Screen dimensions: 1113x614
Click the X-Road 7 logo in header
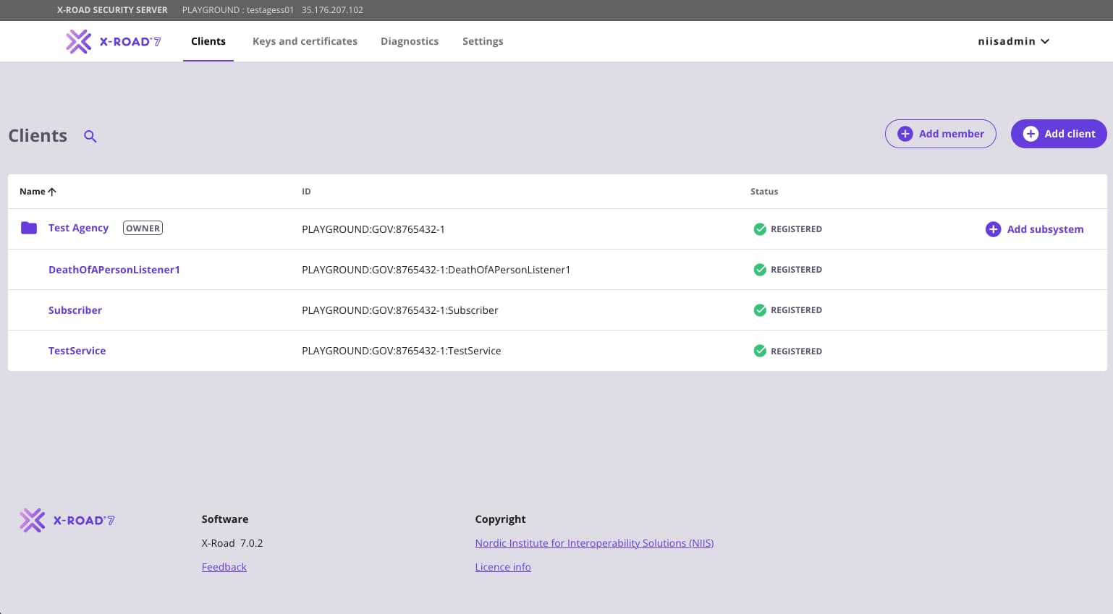pyautogui.click(x=114, y=41)
